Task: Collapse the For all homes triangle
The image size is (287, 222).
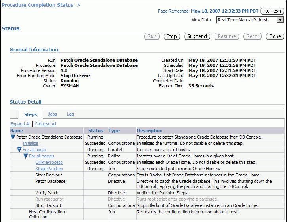Action: point(25,156)
